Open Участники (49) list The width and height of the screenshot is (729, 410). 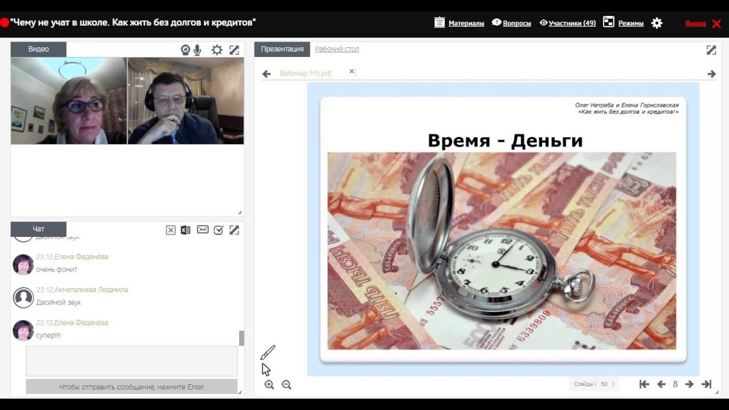tap(567, 23)
